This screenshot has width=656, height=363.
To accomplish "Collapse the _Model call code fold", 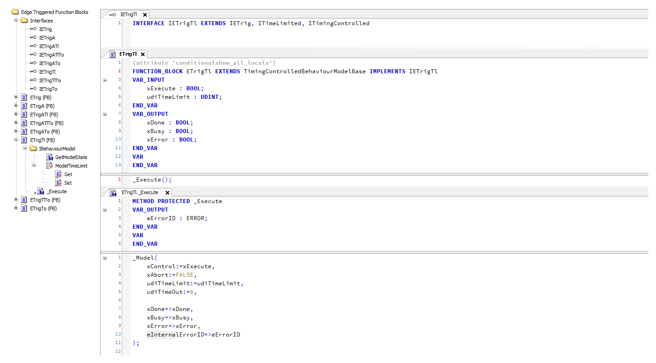I will point(105,257).
